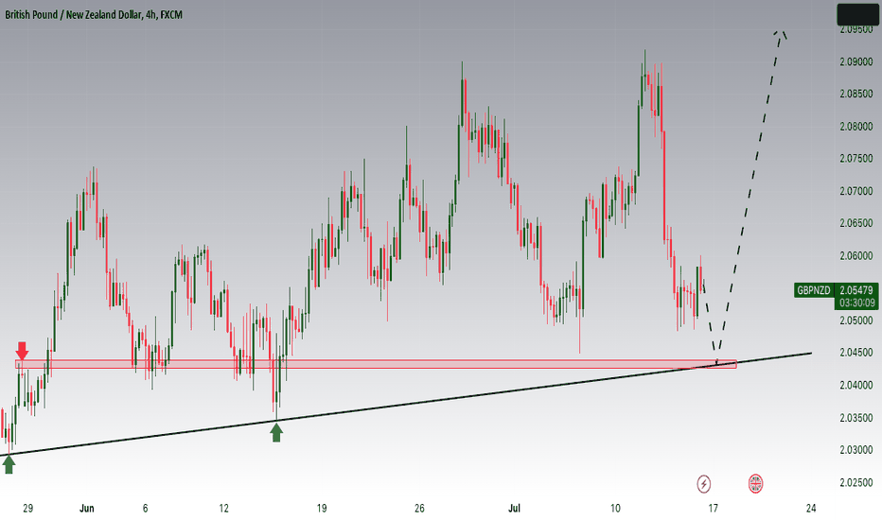Screen dimensions: 882x520
Task: Click the 19 date label on time axis
Action: pyautogui.click(x=322, y=509)
